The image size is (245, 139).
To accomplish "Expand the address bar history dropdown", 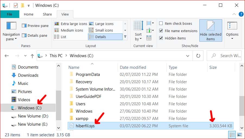I will click(x=188, y=56).
